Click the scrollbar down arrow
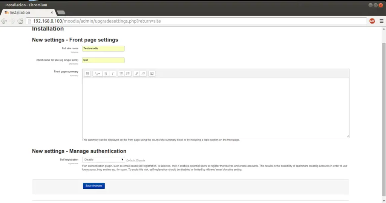Viewport: 386px width, 203px height. pyautogui.click(x=384, y=201)
